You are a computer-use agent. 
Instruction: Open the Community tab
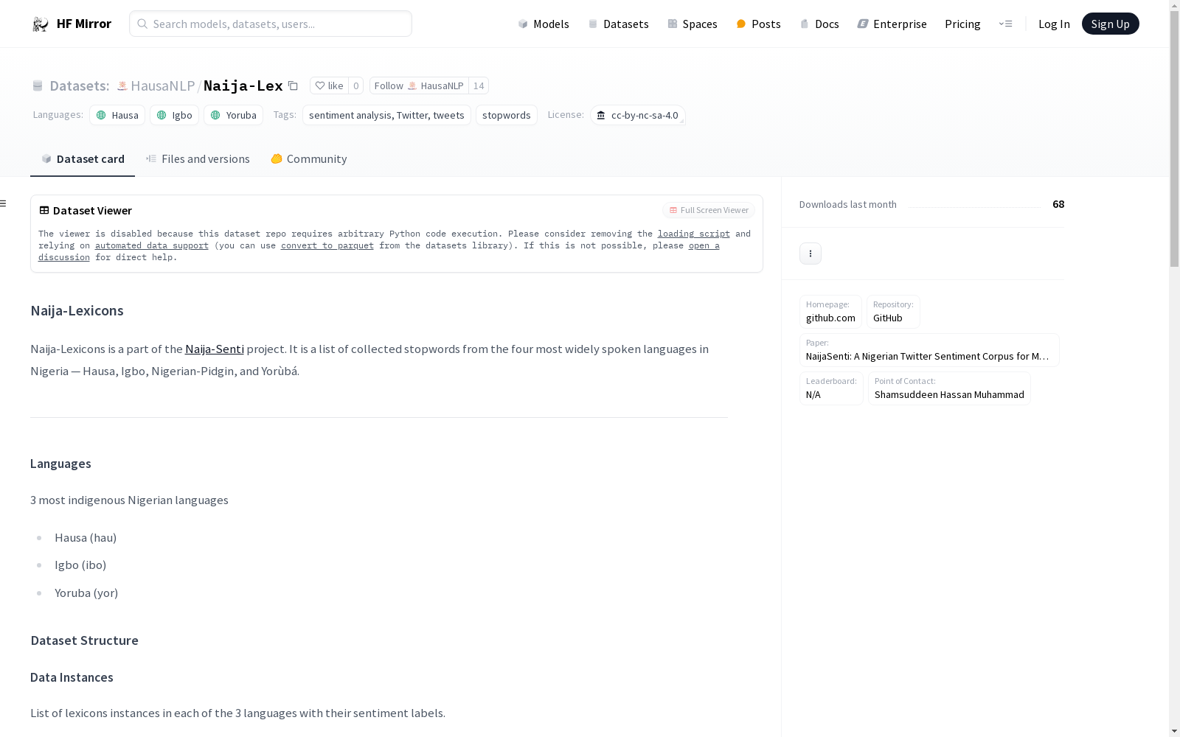pyautogui.click(x=308, y=158)
